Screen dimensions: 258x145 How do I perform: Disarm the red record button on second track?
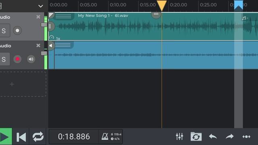(17, 59)
